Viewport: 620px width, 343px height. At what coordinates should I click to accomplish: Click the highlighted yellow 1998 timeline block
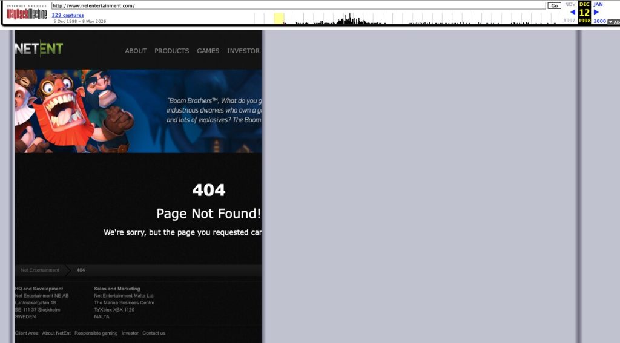(x=279, y=18)
